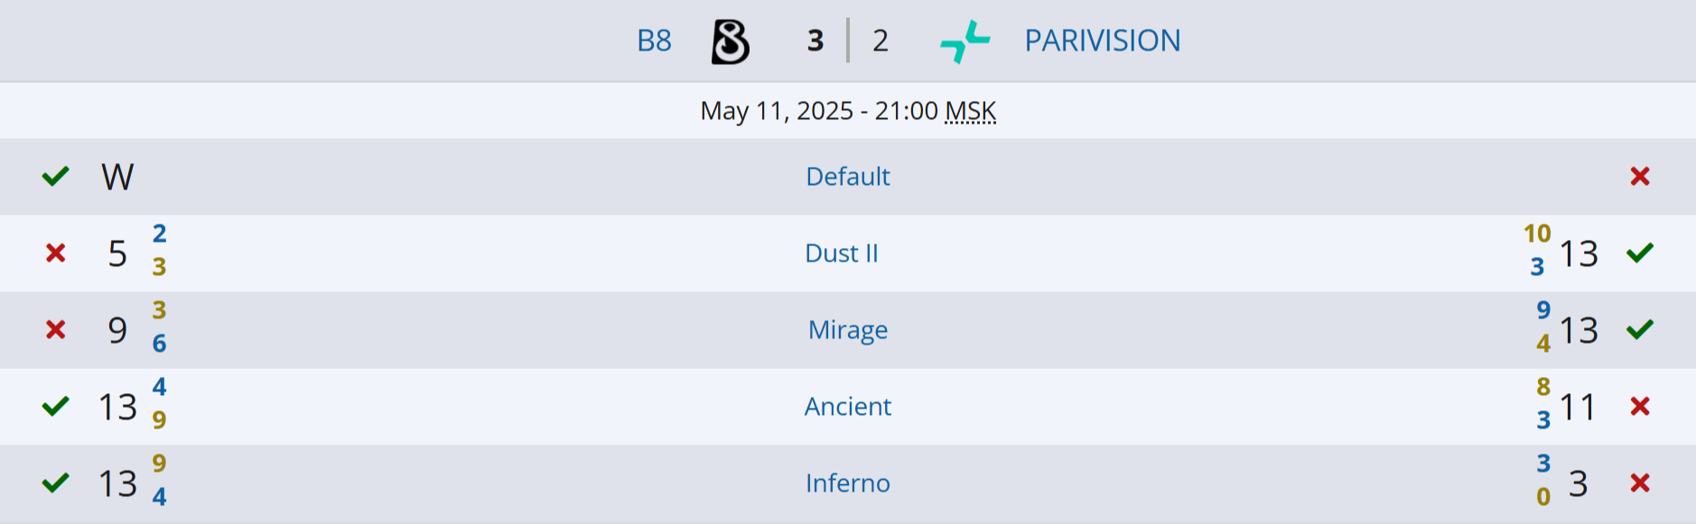Click the Default map label
1696x524 pixels.
(x=847, y=177)
